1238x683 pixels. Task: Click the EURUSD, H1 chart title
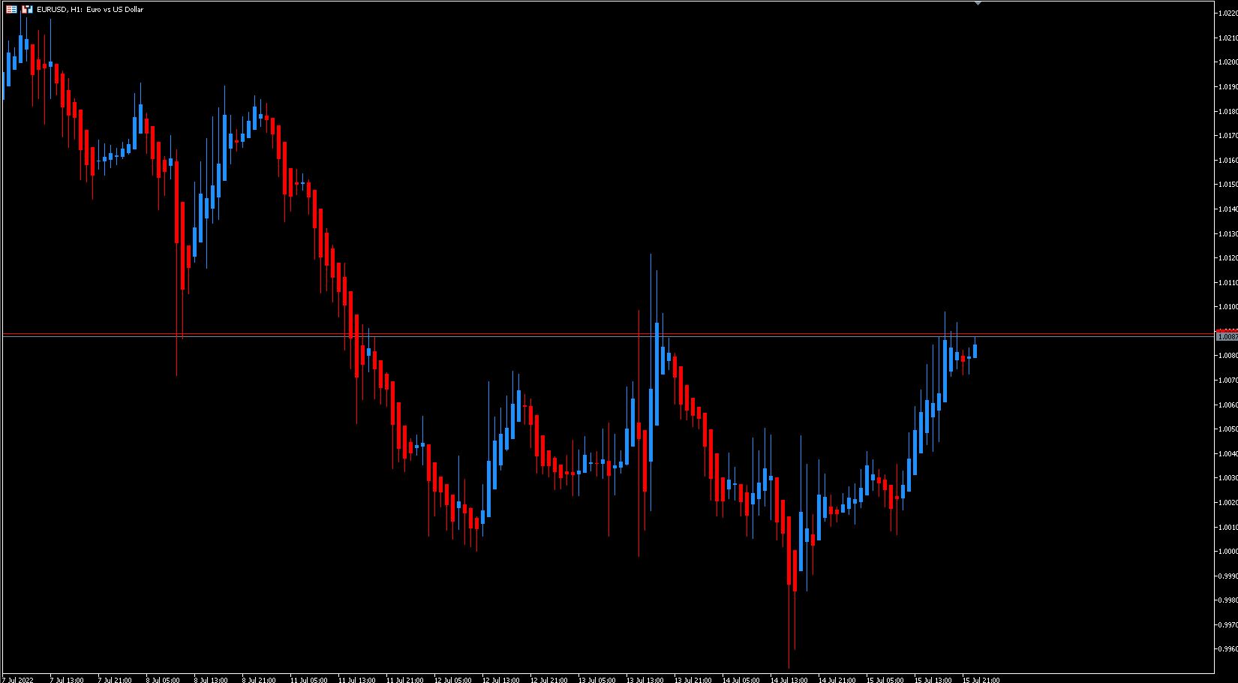90,9
